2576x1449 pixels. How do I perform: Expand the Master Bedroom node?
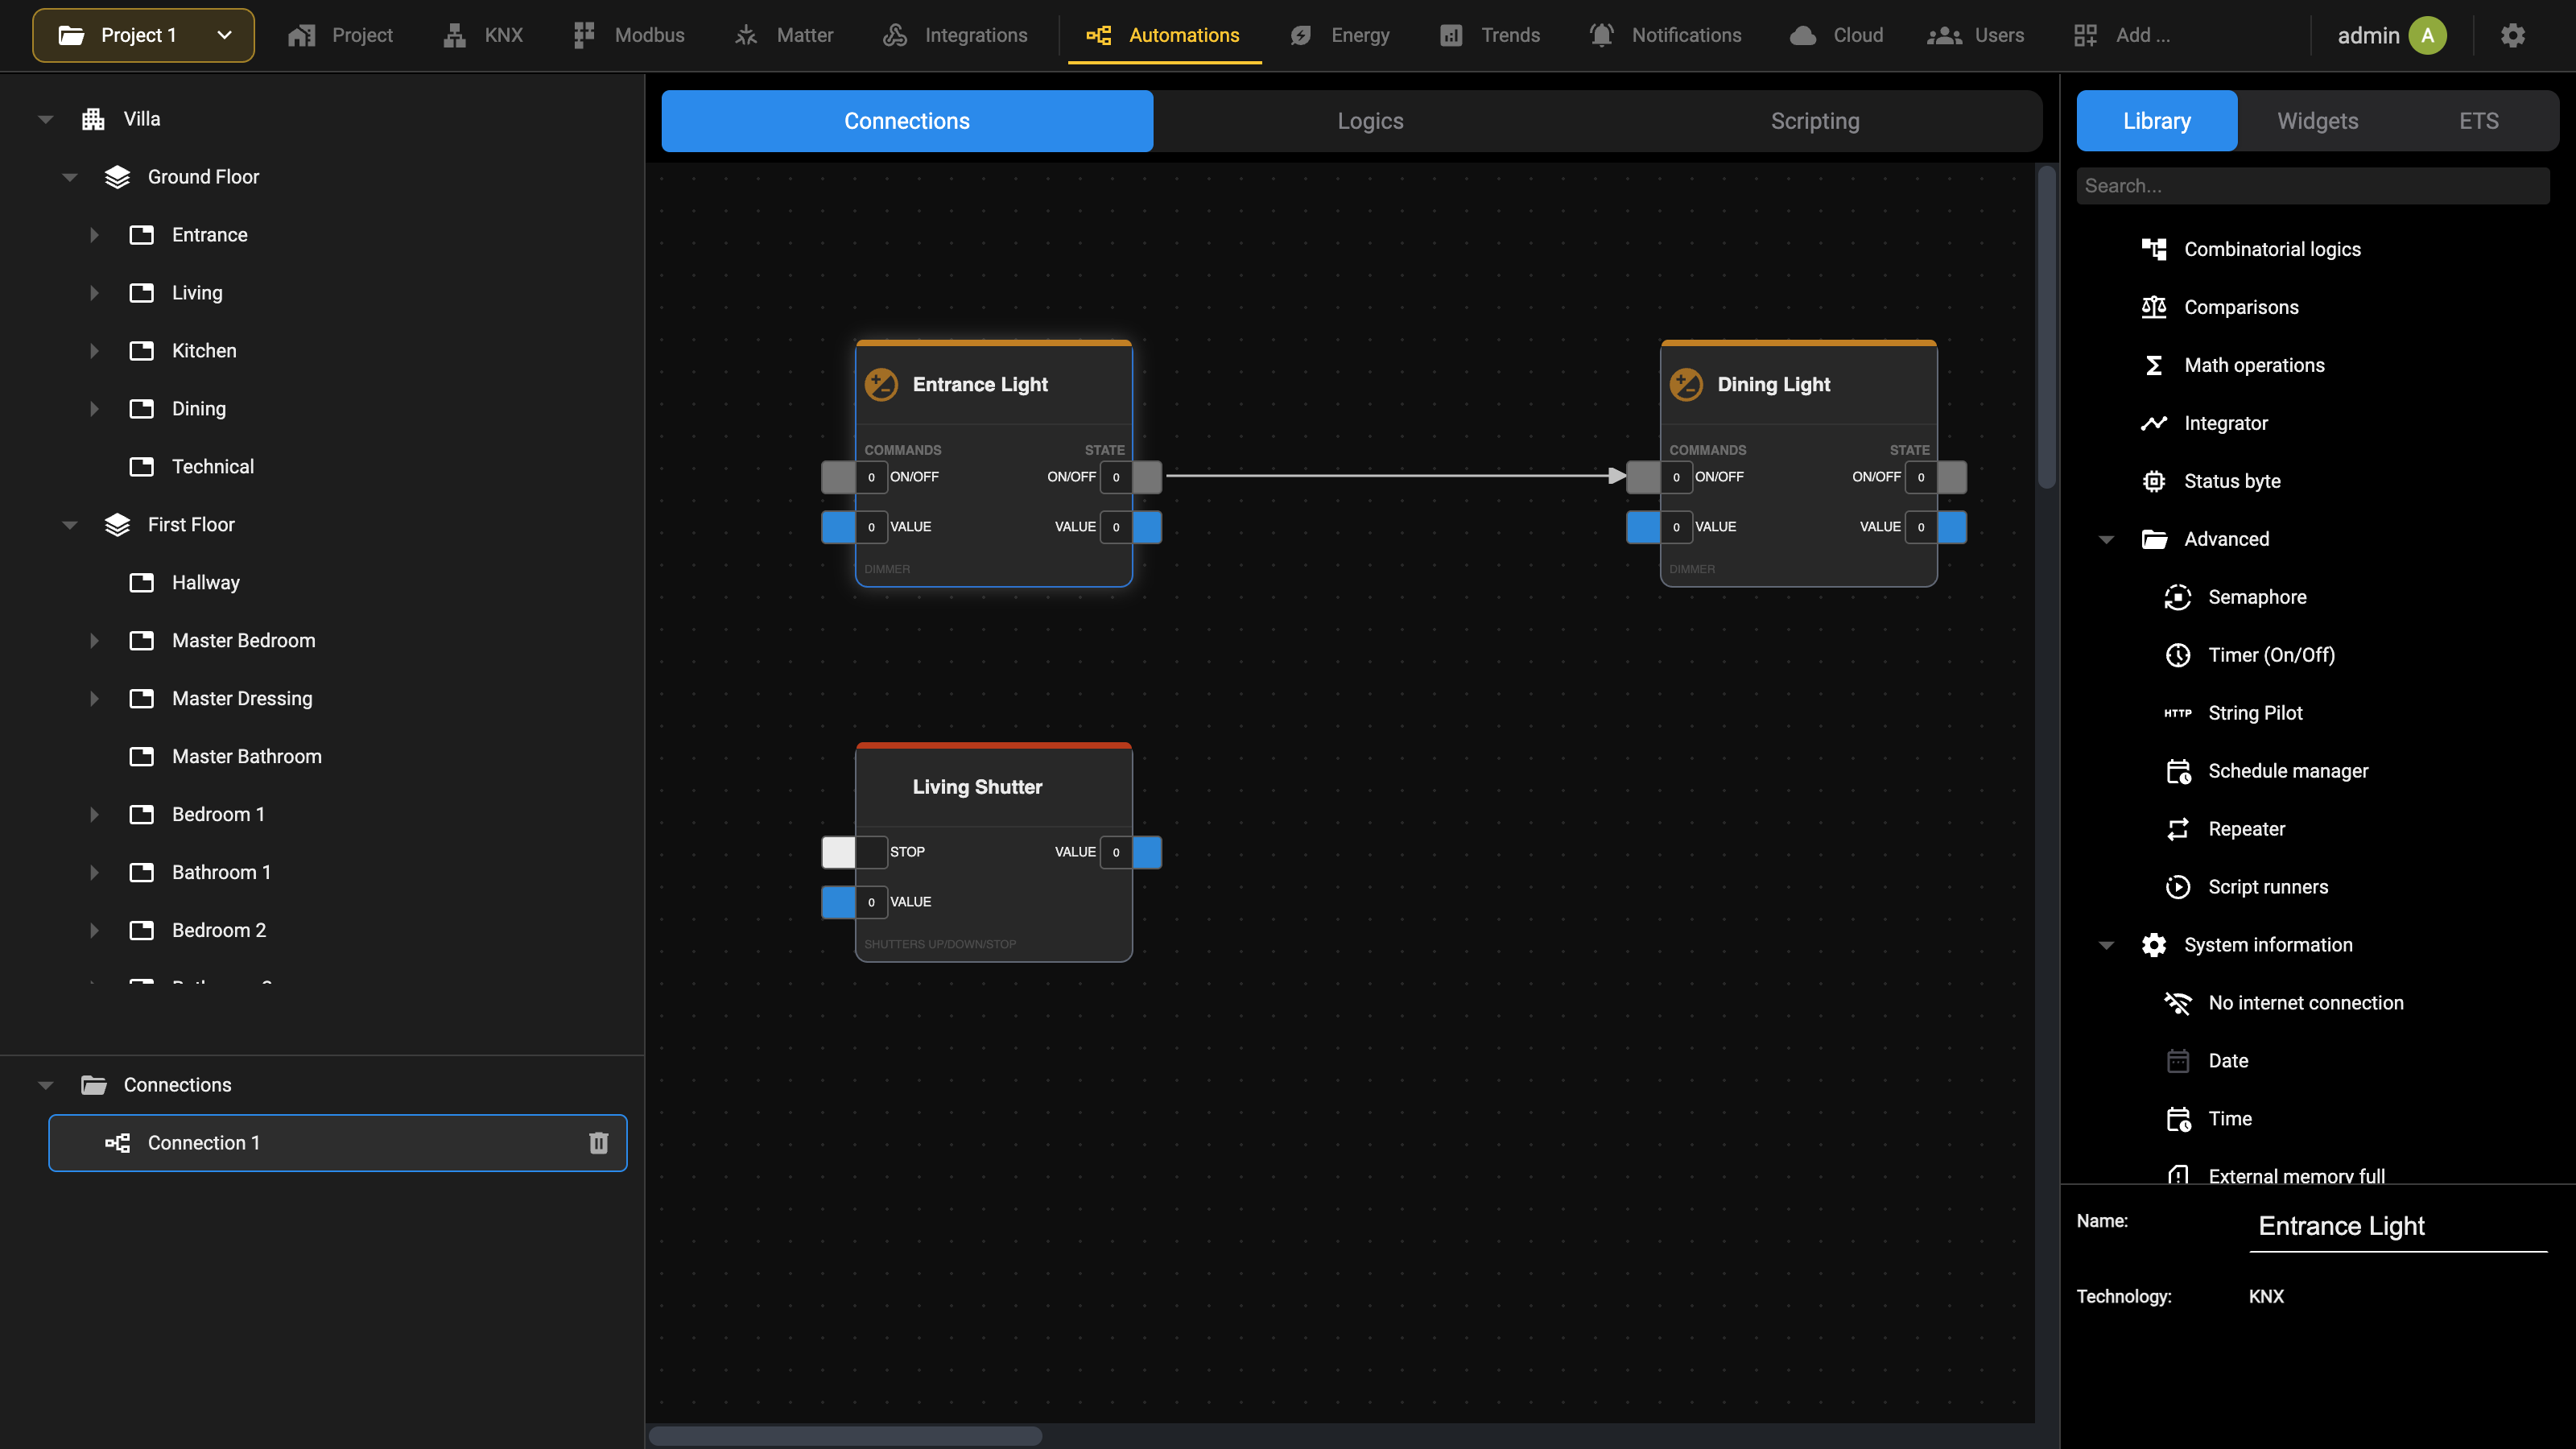[94, 641]
